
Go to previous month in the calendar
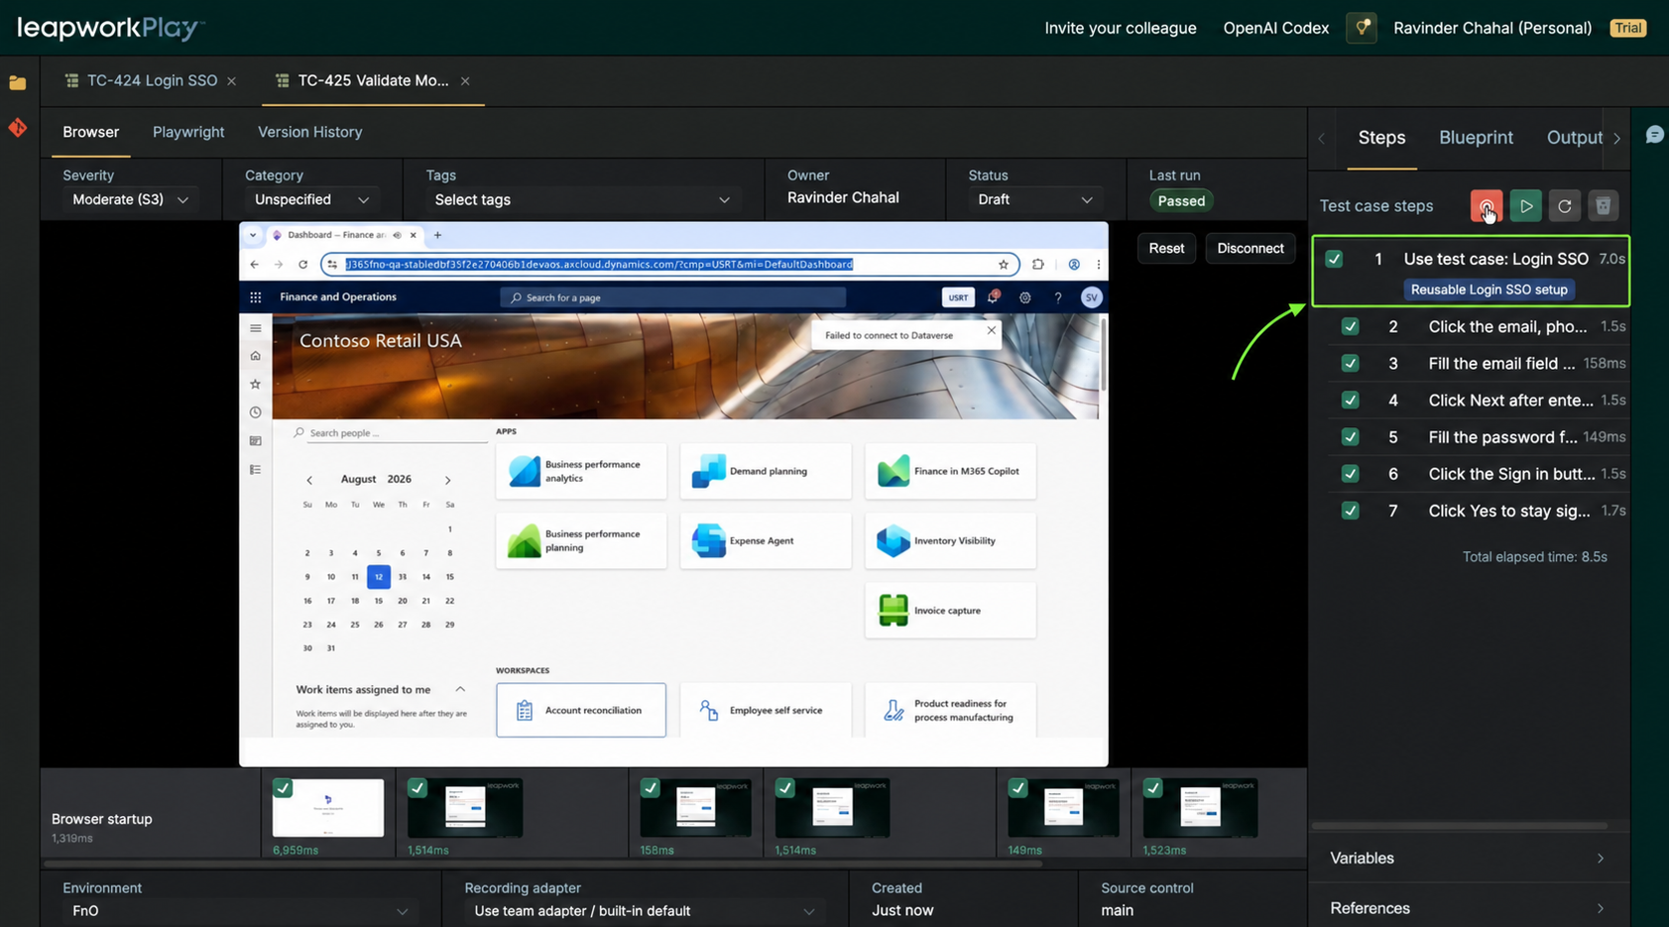click(x=309, y=480)
